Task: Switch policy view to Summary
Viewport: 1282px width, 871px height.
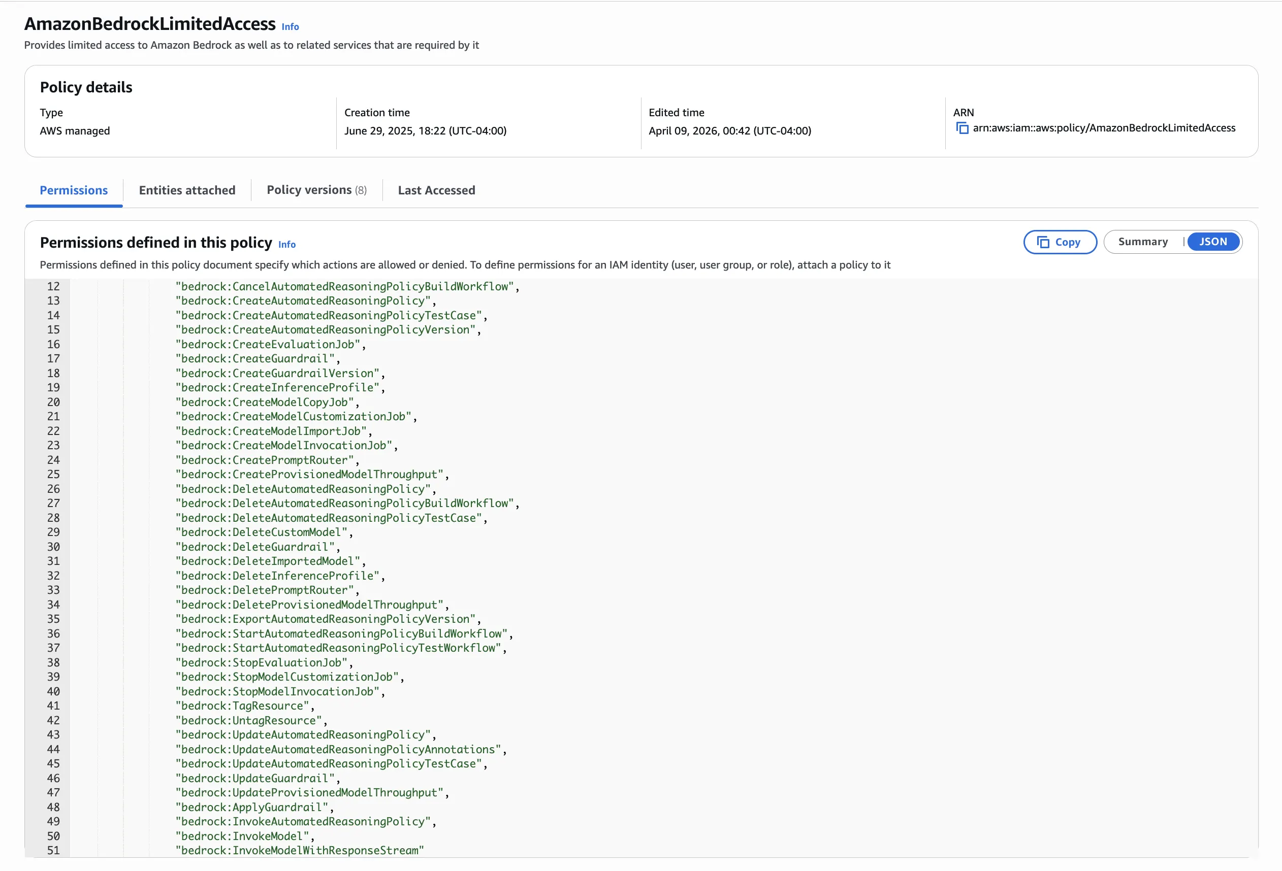Action: pos(1143,242)
